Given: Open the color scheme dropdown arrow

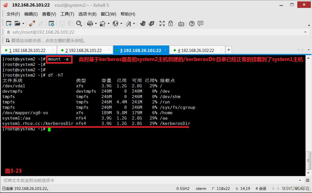Looking at the screenshot, I should pos(109,23).
